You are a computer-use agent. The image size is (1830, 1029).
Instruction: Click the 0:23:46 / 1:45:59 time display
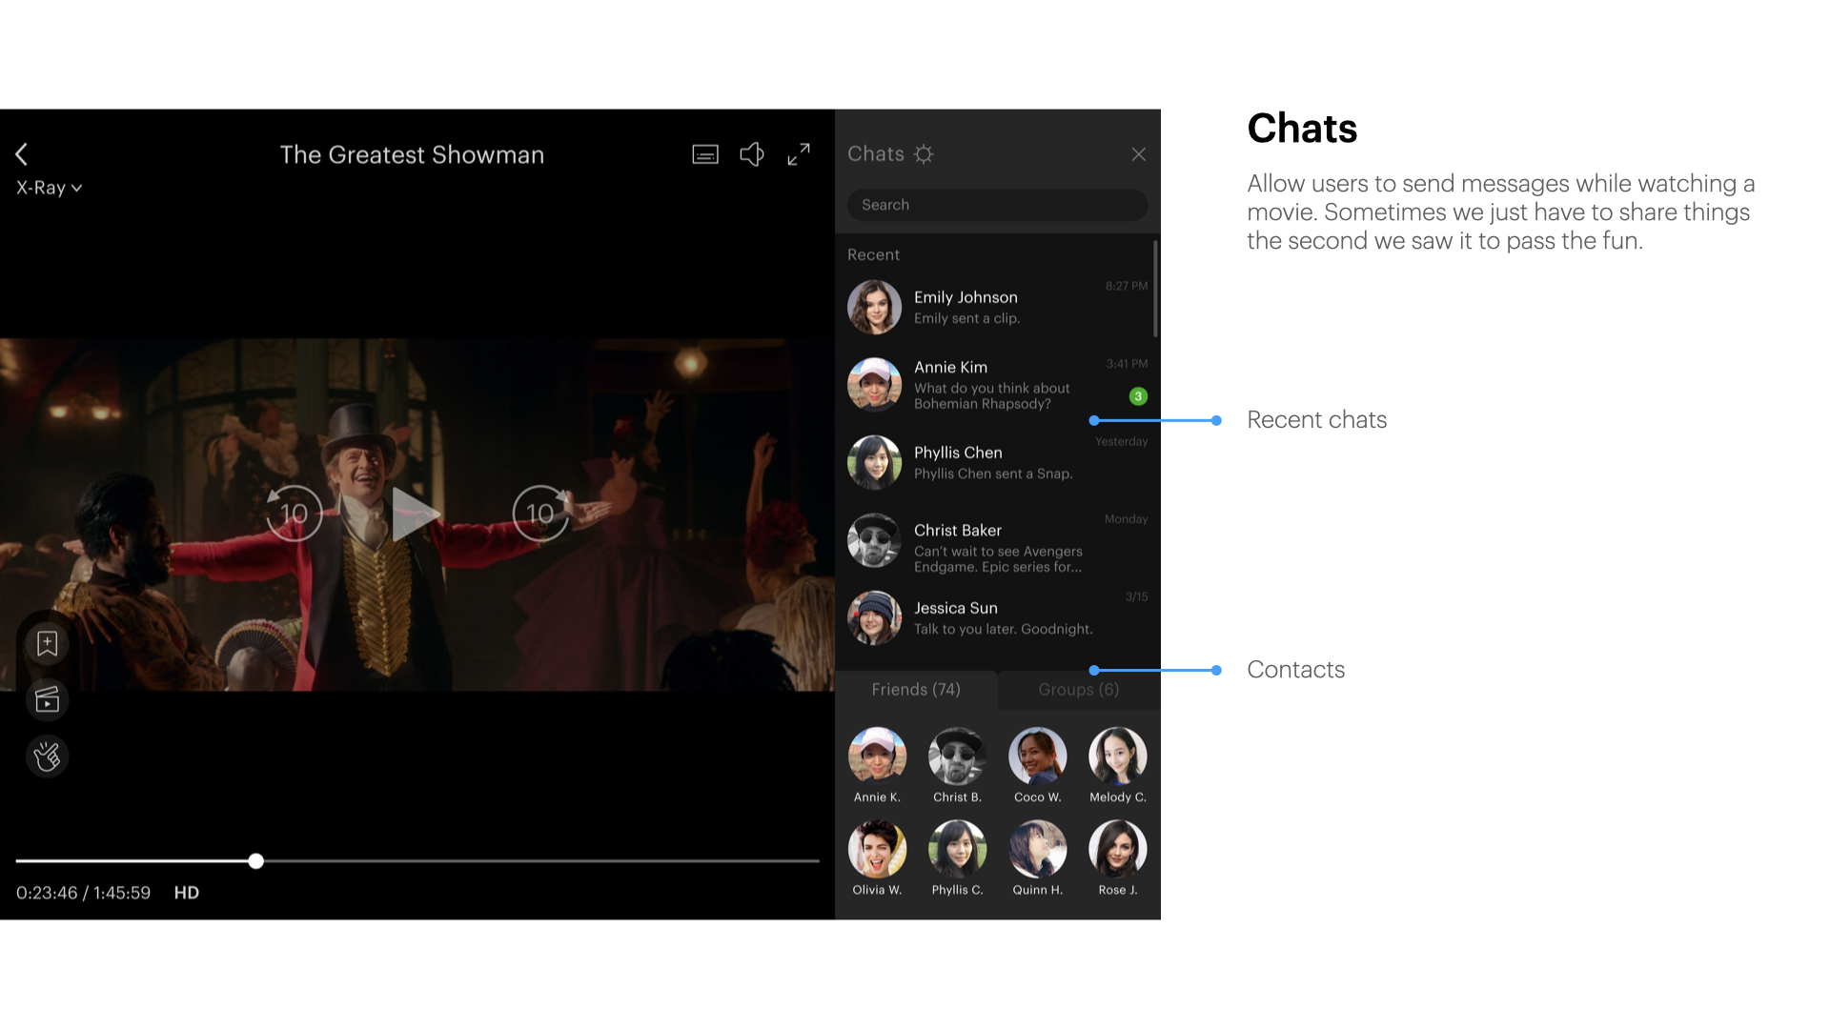(83, 893)
